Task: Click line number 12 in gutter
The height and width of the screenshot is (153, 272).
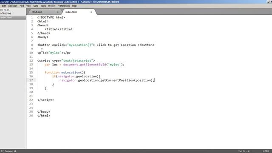Action: point(31,61)
